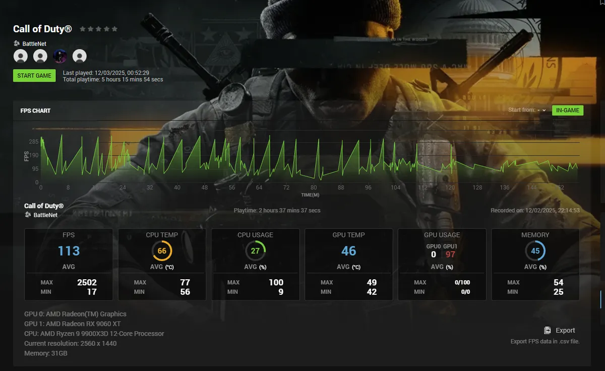This screenshot has width=605, height=371.
Task: Click the scrollbar on right edge
Action: (600, 299)
